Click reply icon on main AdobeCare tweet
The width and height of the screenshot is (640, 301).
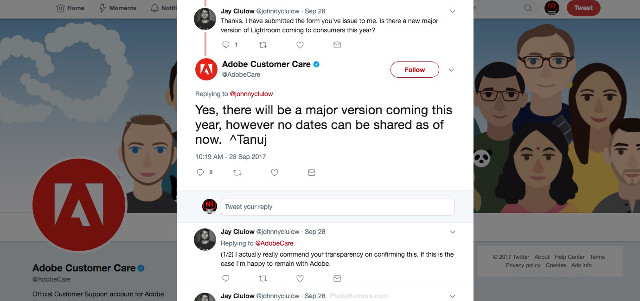[x=200, y=172]
